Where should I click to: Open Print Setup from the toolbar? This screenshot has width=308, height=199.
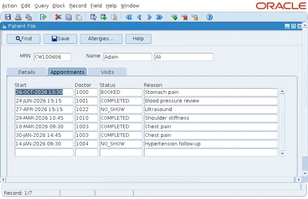click(x=29, y=17)
